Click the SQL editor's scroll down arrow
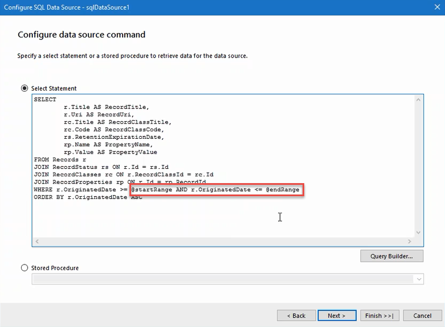Screen dimensions: 445x327 pos(419,233)
